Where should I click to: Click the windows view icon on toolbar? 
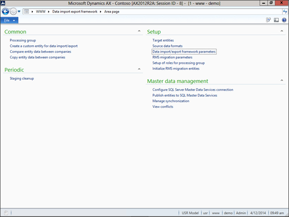(269, 20)
